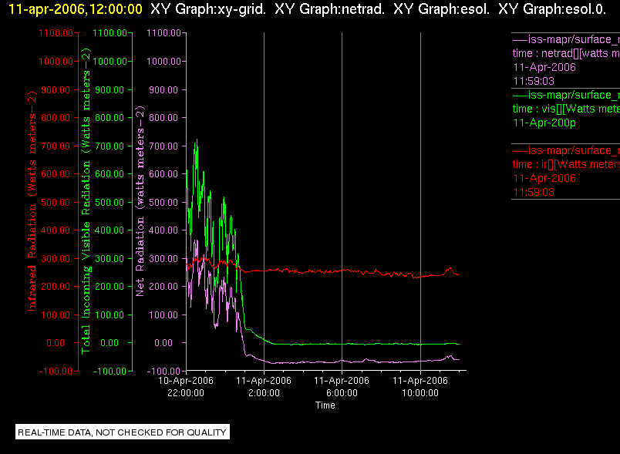This screenshot has width=620, height=454.
Task: Click magenta axis value 1100.00
Action: [x=163, y=33]
